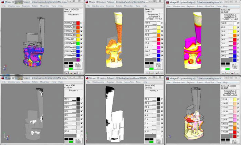Viewport: 241px width, 145px height.
Task: Pick the red swatch for velocity 3.09902e-002
Action: tap(78, 23)
